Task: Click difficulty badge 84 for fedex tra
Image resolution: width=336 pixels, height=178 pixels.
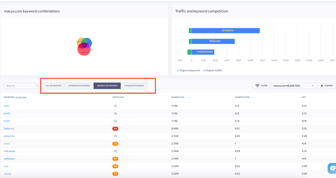Action: pyautogui.click(x=115, y=129)
